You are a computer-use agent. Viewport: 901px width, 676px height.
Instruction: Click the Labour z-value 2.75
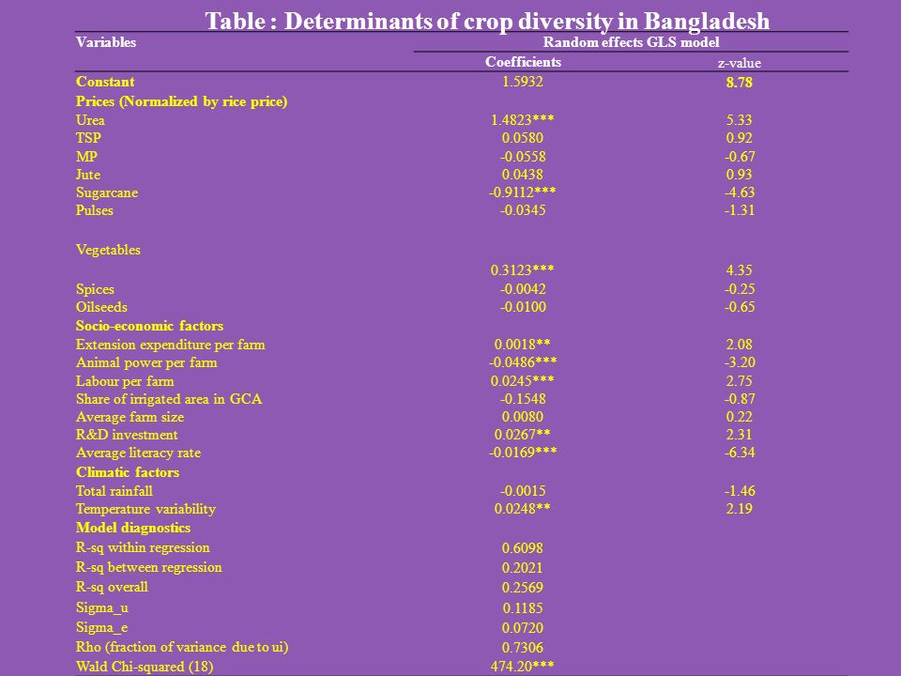(x=739, y=380)
